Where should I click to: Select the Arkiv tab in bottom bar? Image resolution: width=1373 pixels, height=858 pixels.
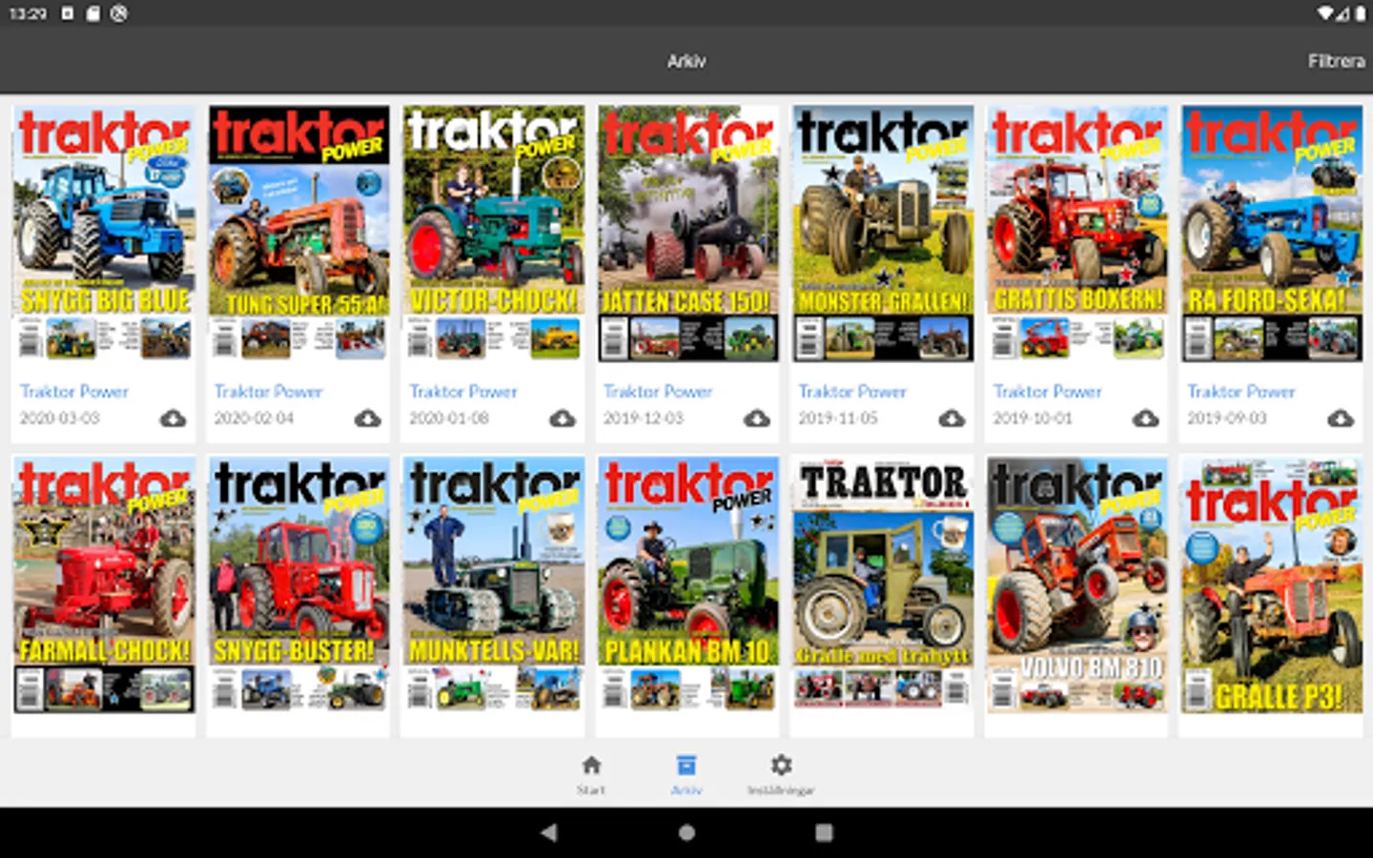click(686, 774)
